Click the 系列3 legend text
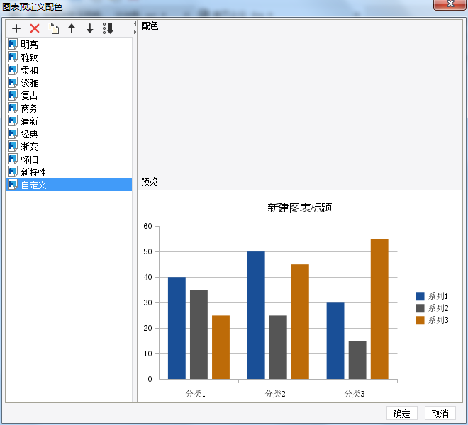The width and height of the screenshot is (468, 425). click(438, 320)
